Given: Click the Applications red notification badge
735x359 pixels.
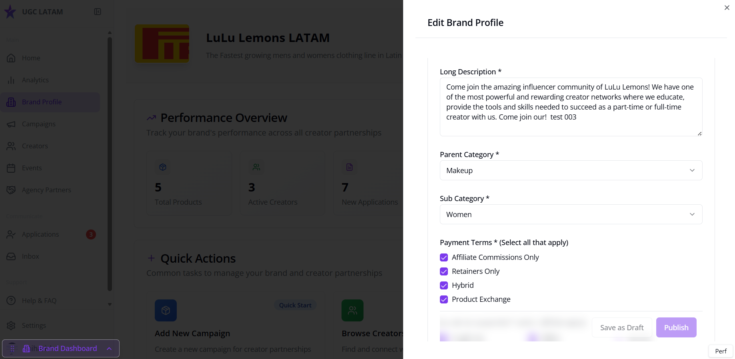Looking at the screenshot, I should pos(91,234).
